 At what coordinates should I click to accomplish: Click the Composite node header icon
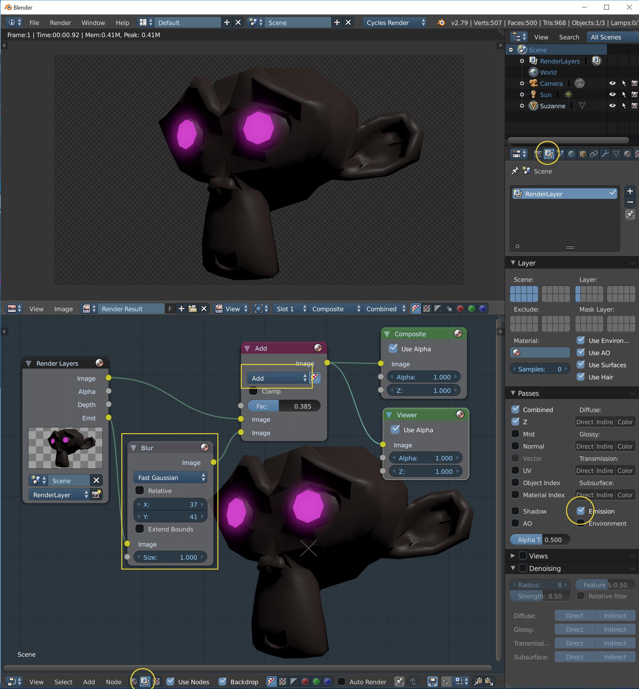pos(457,333)
